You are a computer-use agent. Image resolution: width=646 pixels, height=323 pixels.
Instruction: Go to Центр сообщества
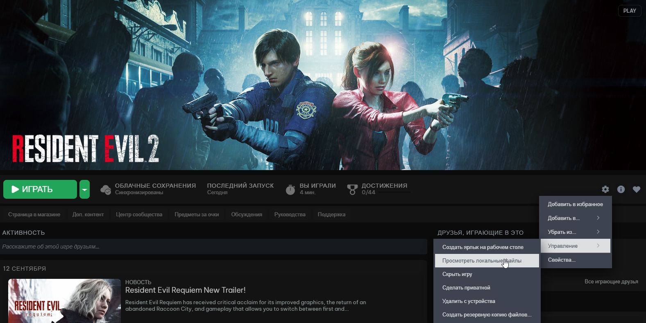[139, 214]
